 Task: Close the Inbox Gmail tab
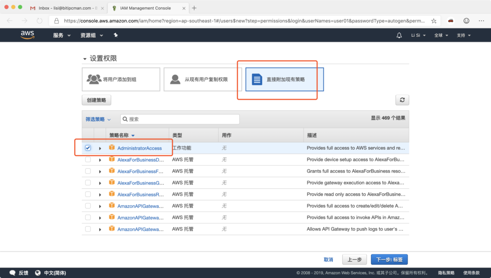click(x=102, y=9)
